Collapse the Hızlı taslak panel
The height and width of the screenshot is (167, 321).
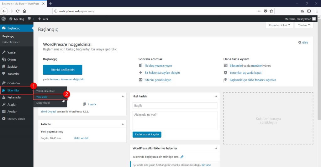[216, 96]
